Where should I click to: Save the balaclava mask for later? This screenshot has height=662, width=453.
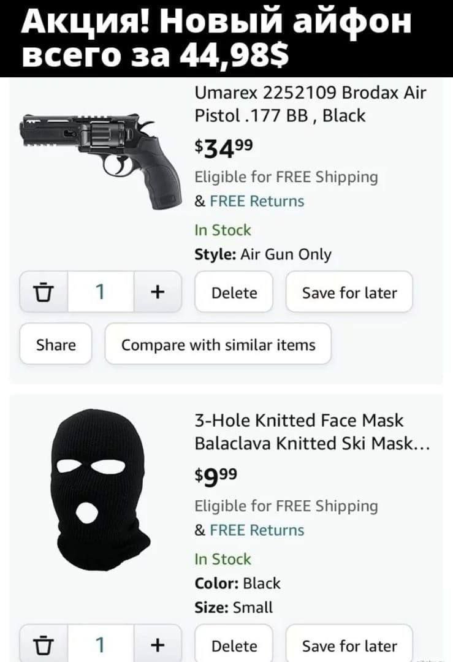point(349,645)
